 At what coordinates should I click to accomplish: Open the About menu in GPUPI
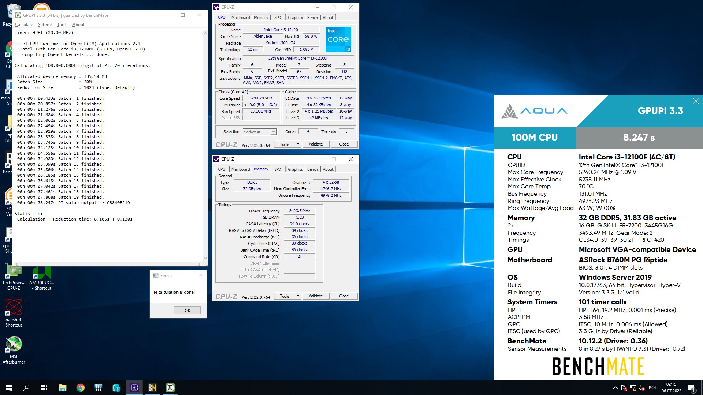pos(78,25)
